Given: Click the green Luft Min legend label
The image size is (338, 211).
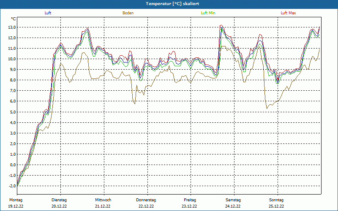Looking at the screenshot, I should point(208,13).
